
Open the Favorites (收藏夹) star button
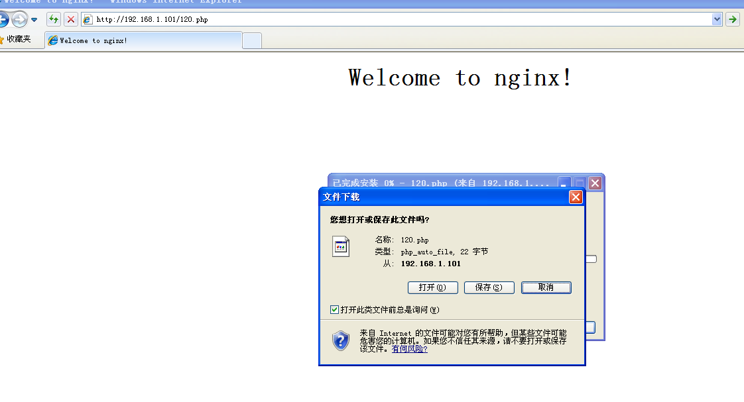(16, 39)
